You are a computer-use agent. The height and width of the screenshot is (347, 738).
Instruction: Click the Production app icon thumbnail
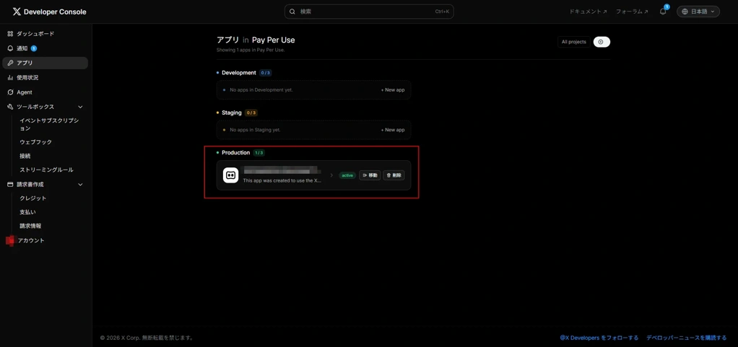(230, 175)
